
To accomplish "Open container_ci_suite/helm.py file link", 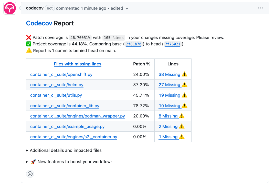I will point(57,85).
